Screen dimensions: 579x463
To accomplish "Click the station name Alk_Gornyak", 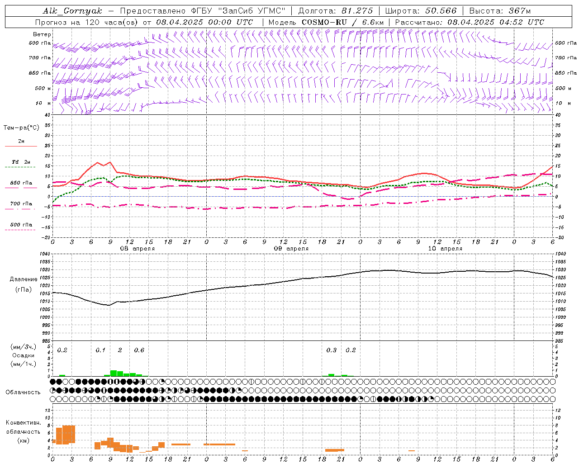I will tap(72, 11).
